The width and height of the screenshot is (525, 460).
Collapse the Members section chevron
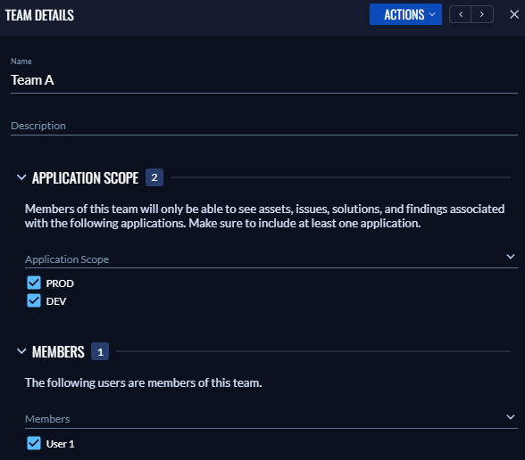coord(21,351)
